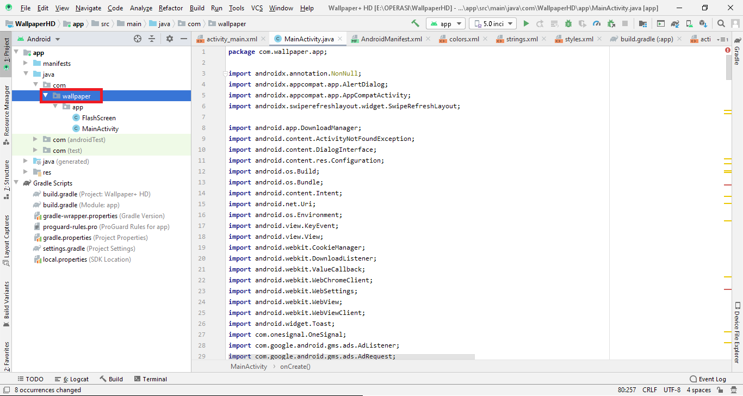Click the user account avatar icon

click(x=735, y=23)
